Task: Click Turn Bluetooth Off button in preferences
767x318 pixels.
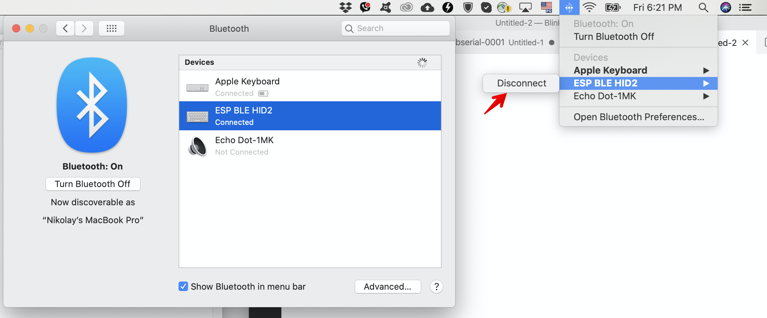Action: (x=93, y=184)
